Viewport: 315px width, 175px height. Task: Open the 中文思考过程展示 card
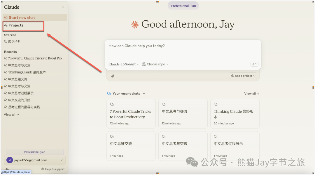[235, 146]
